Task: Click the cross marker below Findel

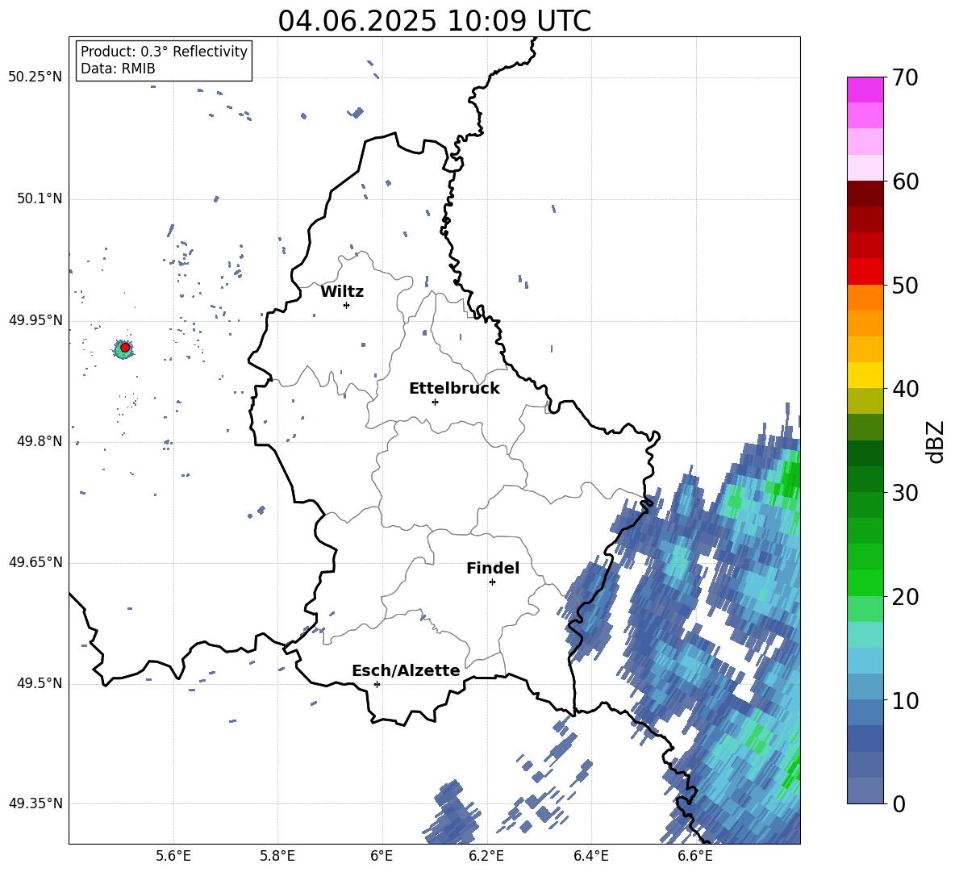Action: [492, 582]
